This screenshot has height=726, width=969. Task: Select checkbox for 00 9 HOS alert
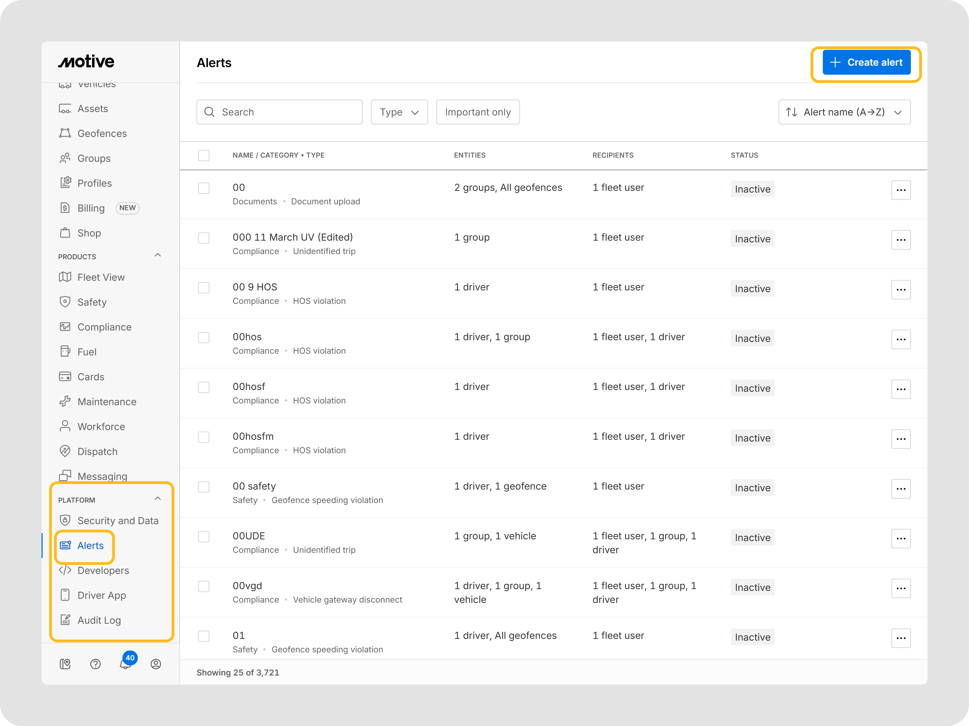[204, 288]
